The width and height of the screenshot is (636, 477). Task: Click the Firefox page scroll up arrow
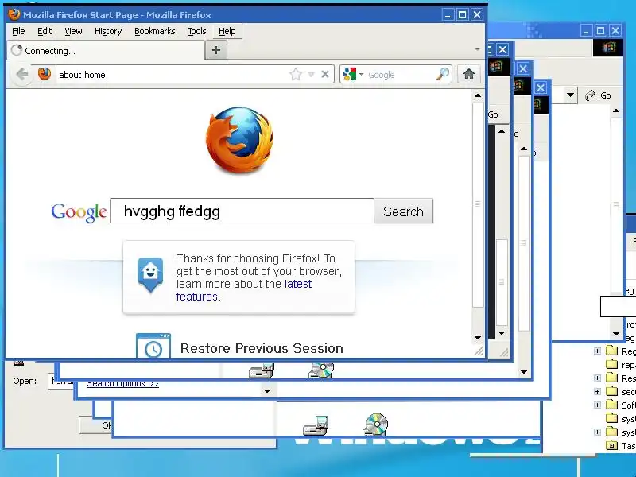pyautogui.click(x=478, y=95)
